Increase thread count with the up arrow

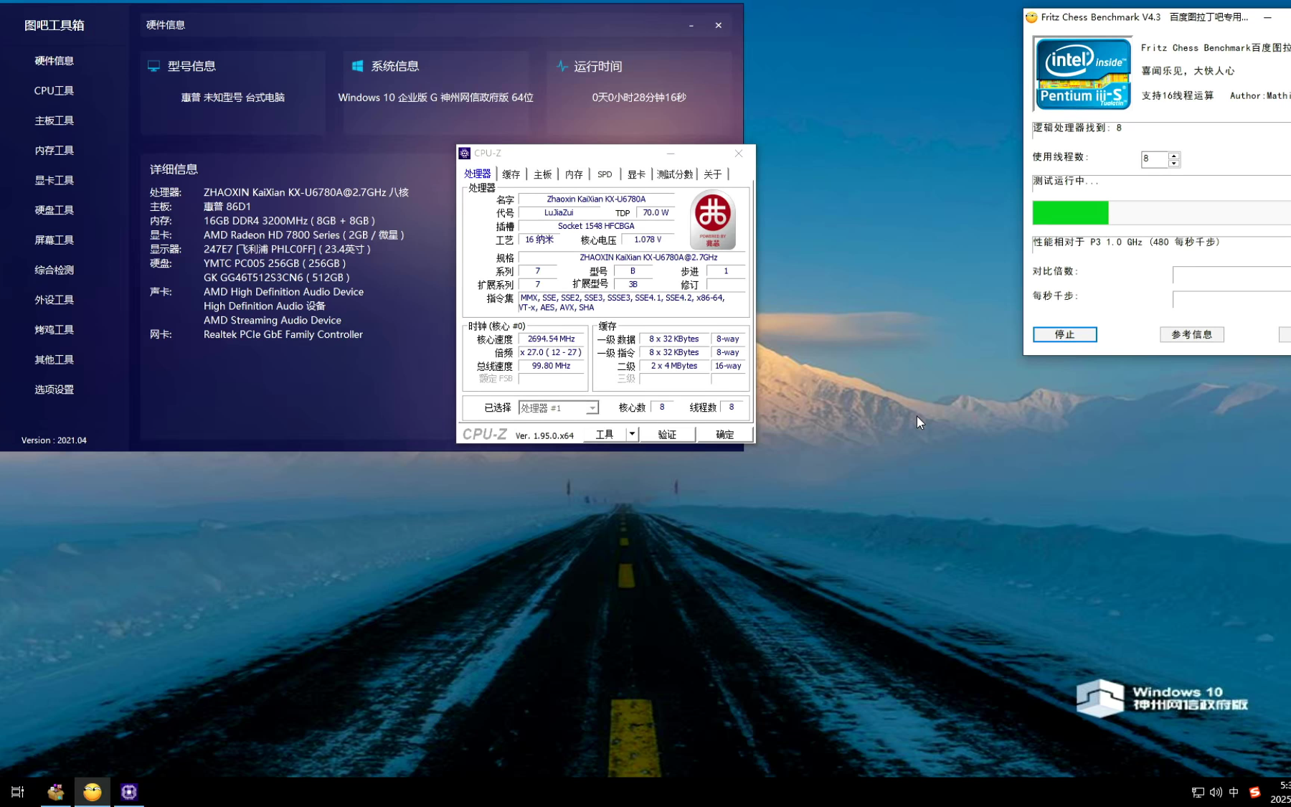[1174, 155]
